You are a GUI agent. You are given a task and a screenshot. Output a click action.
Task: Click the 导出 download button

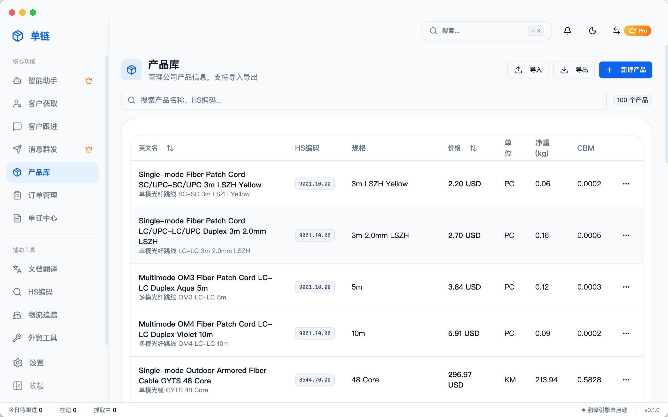click(x=574, y=70)
